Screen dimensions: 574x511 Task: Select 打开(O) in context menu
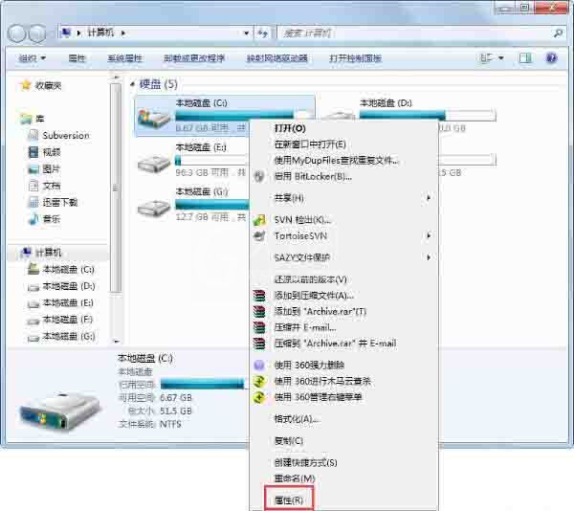click(x=290, y=128)
